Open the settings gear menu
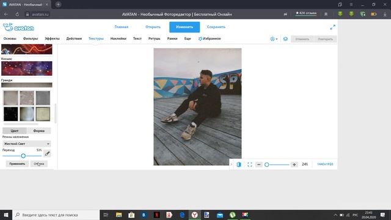391x220 pixels. pyautogui.click(x=274, y=39)
